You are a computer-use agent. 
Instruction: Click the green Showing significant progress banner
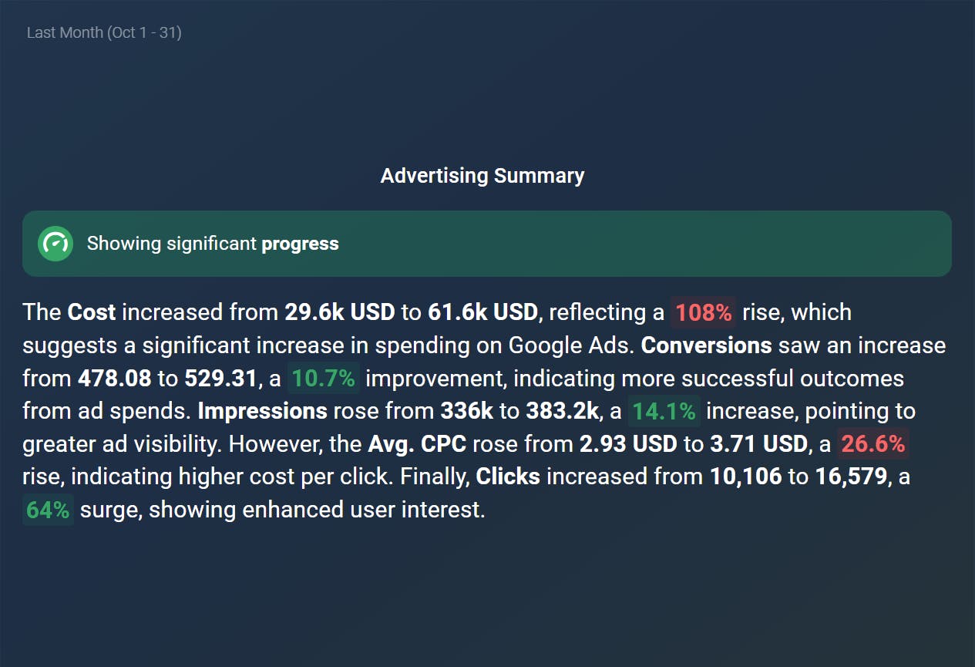pyautogui.click(x=487, y=244)
